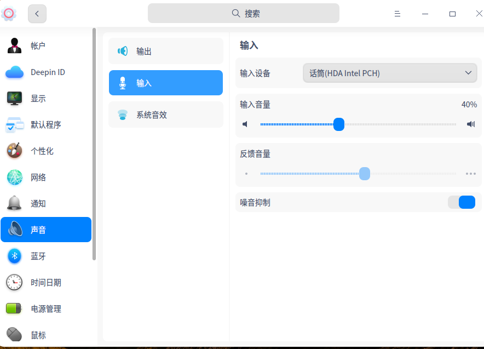Screen dimensions: 484x349
Task: Click the Input (输入) microphone icon
Action: click(123, 83)
